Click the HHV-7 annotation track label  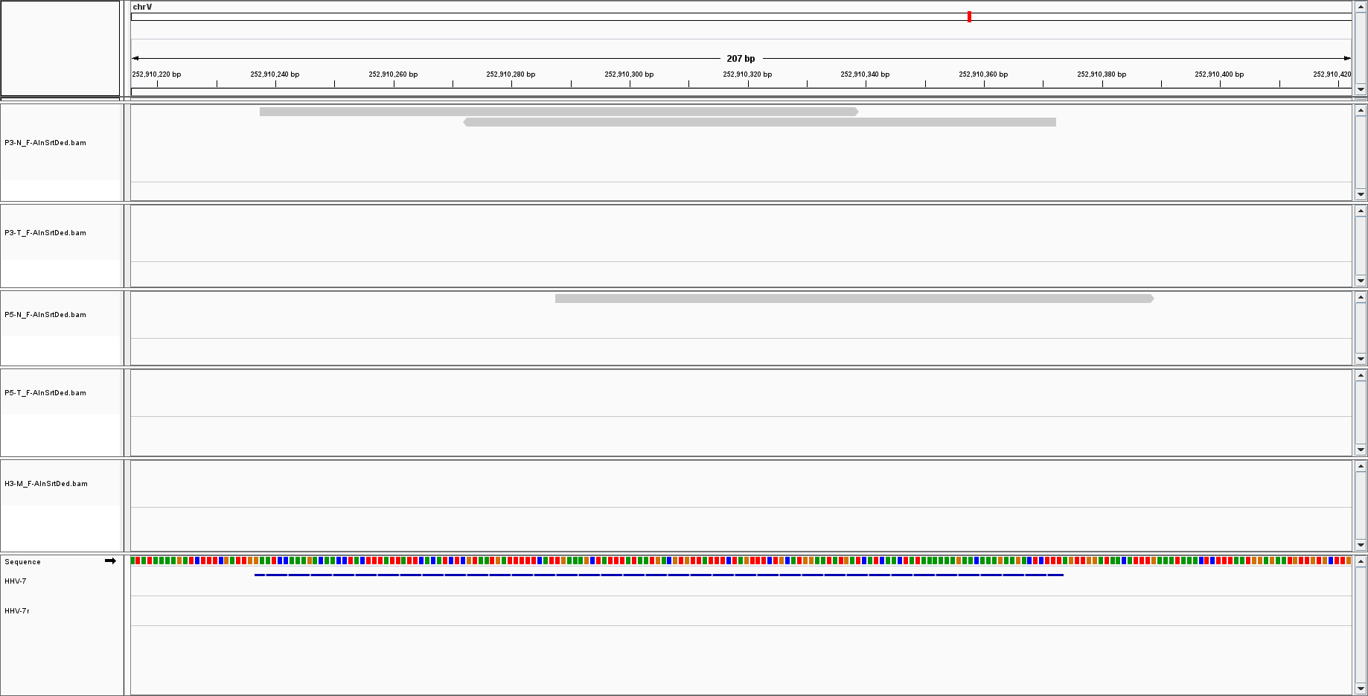point(16,581)
